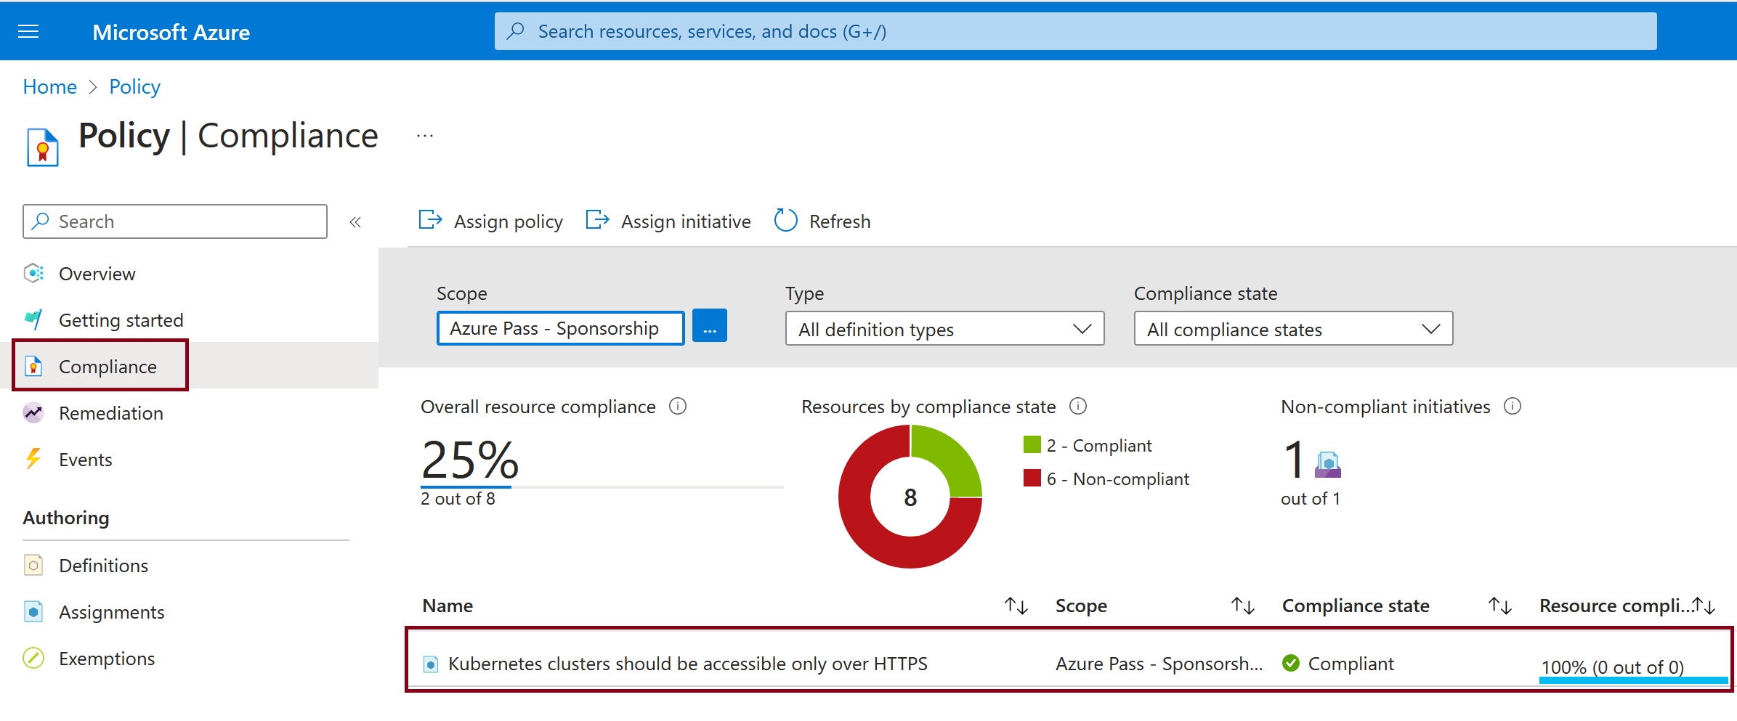Click the Refresh icon
This screenshot has width=1737, height=721.
coord(785,220)
